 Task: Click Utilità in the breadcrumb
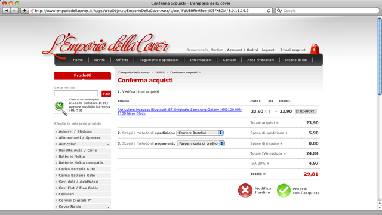click(160, 72)
